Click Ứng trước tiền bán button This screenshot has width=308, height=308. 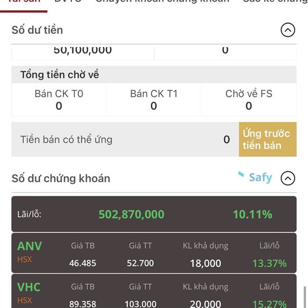tap(267, 140)
